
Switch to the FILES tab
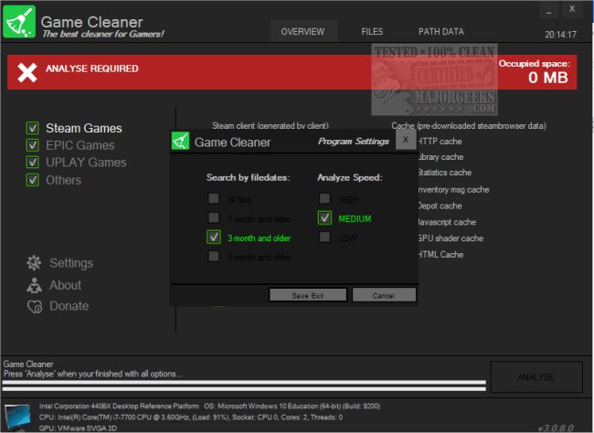point(372,31)
